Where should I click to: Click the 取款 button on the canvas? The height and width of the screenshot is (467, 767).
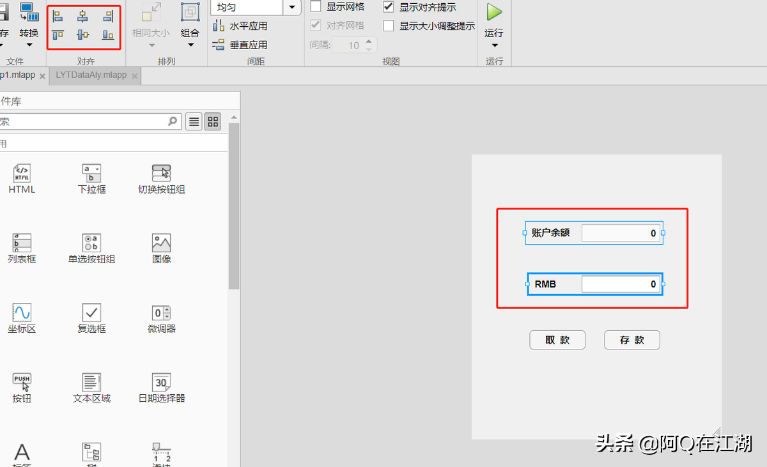557,339
